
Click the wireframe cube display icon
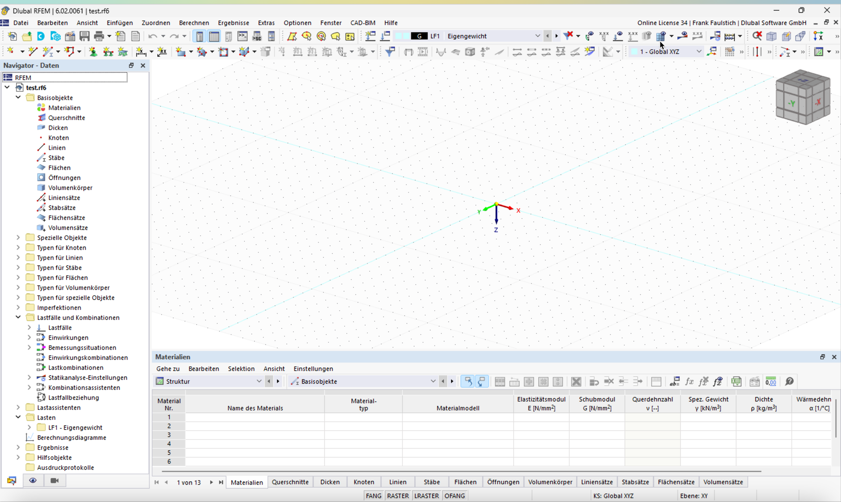pos(771,36)
